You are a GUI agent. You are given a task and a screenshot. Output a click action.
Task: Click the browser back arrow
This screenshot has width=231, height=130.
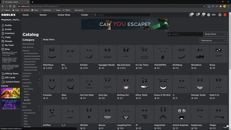3,6
